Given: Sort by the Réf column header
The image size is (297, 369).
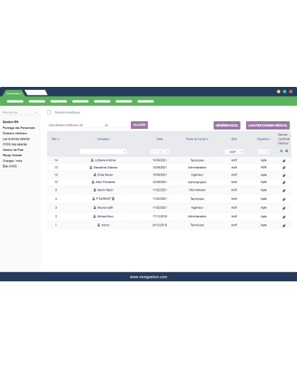Looking at the screenshot, I should point(56,139).
